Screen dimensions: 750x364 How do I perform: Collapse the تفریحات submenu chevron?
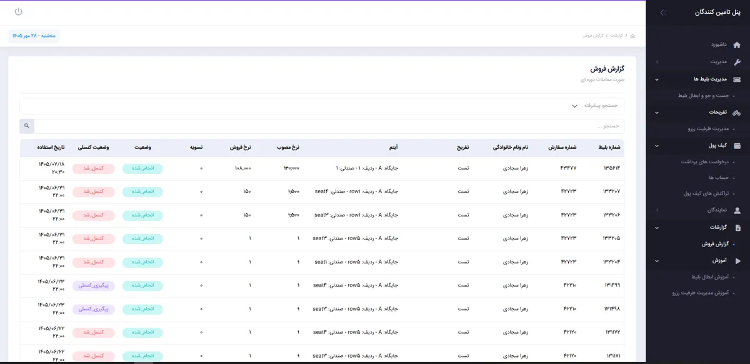pyautogui.click(x=657, y=112)
